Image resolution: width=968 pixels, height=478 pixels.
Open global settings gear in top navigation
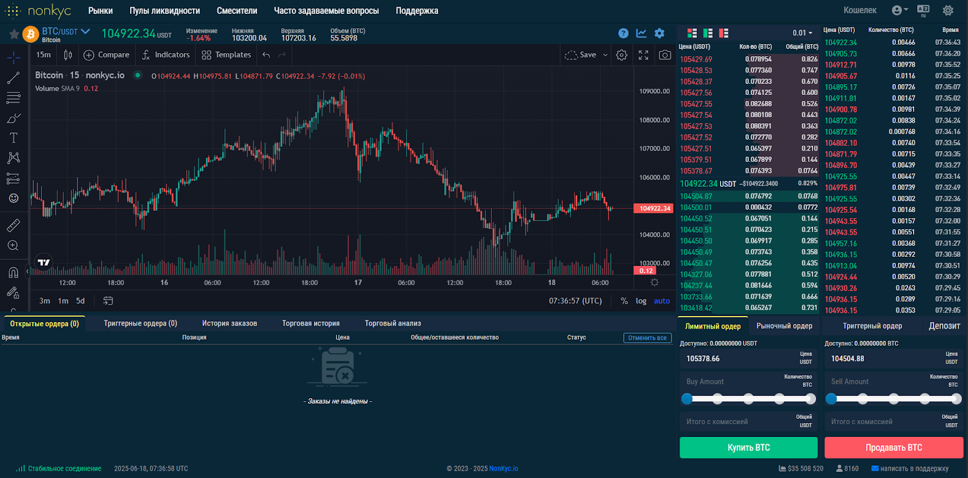click(x=948, y=10)
